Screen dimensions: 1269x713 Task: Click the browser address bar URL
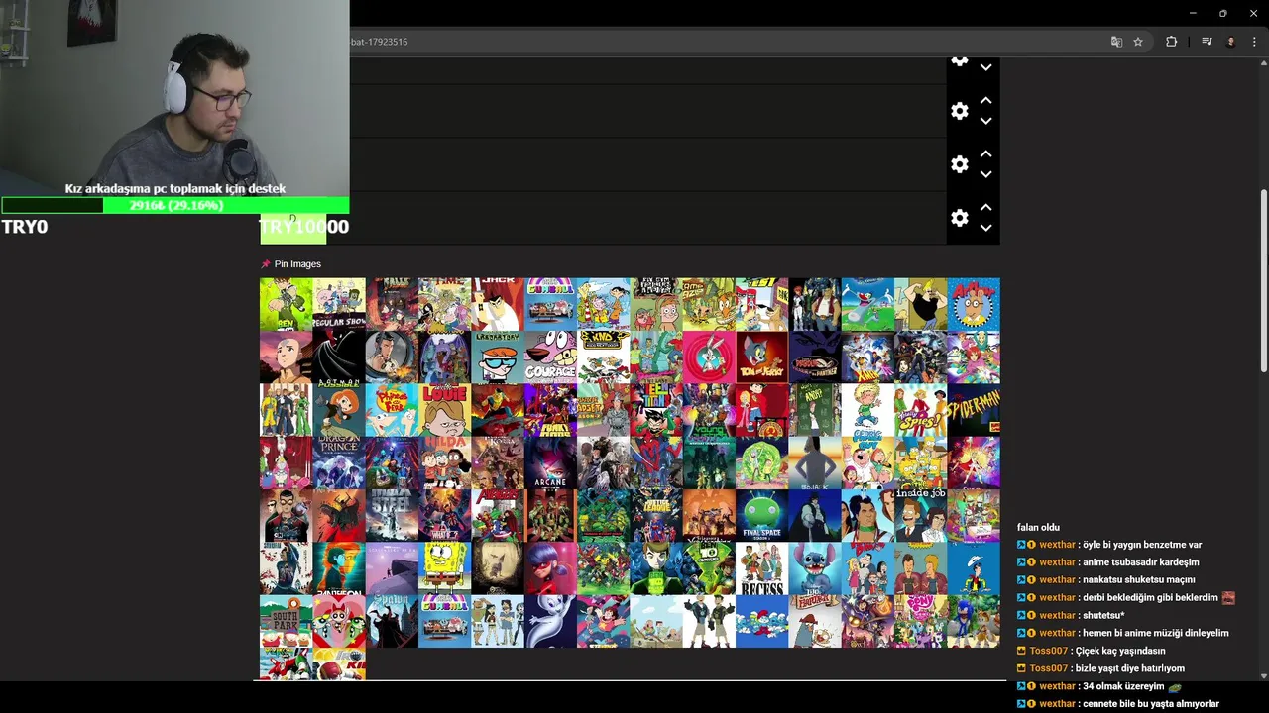[x=379, y=42]
